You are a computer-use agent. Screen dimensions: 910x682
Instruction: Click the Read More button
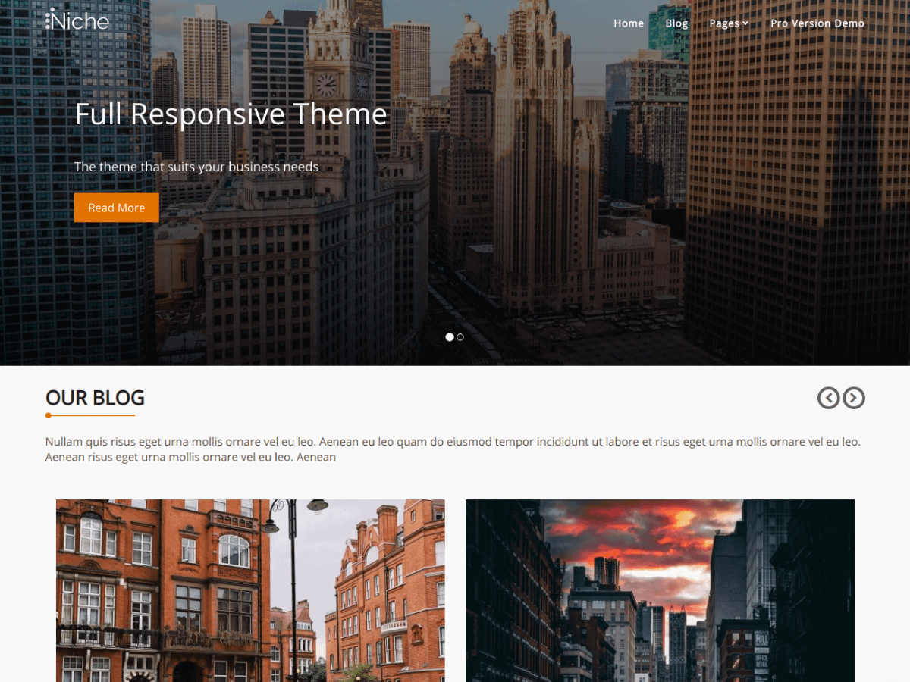coord(116,207)
